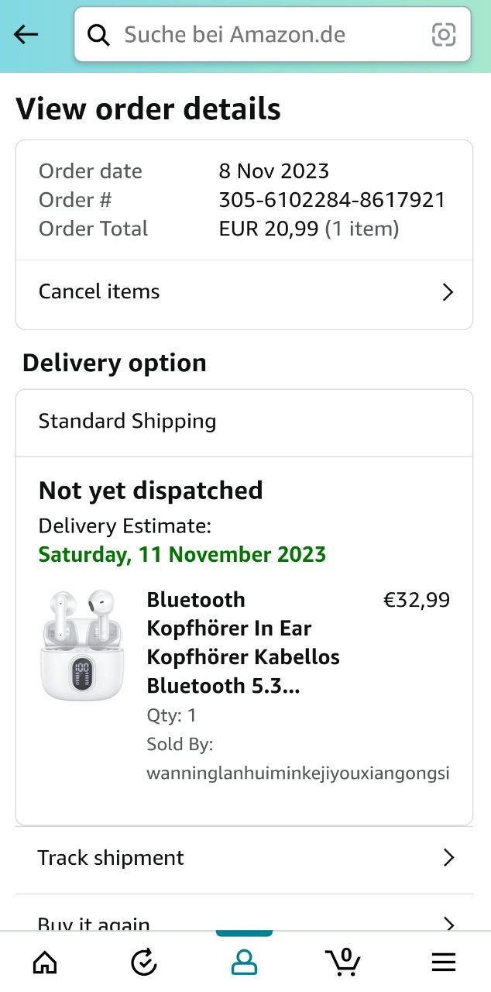Open camera lens search icon
This screenshot has height=992, width=491.
444,35
